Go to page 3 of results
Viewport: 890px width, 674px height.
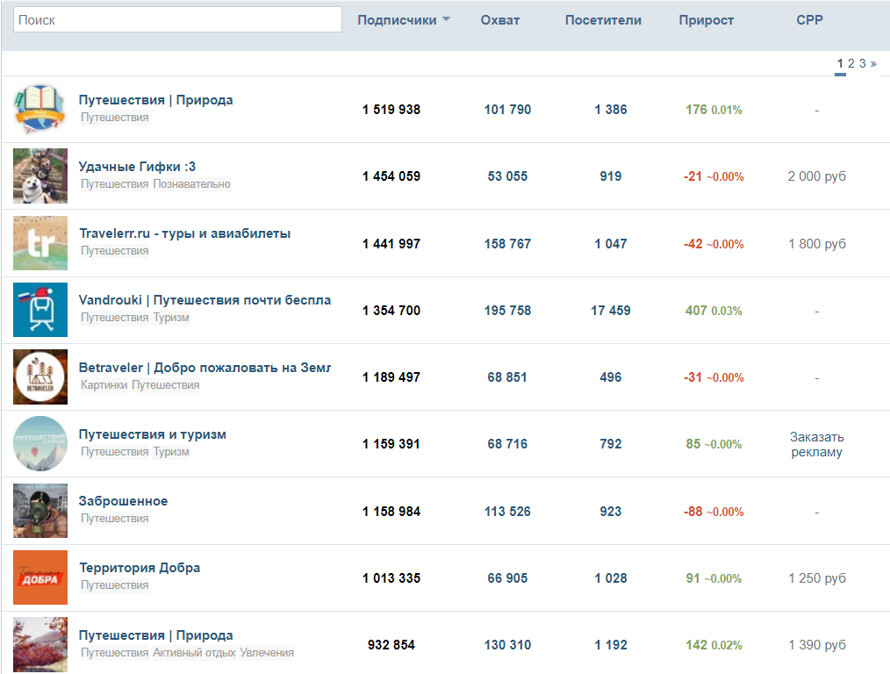tap(863, 63)
